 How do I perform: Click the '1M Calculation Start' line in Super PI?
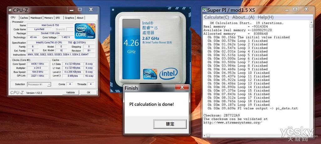(247, 23)
